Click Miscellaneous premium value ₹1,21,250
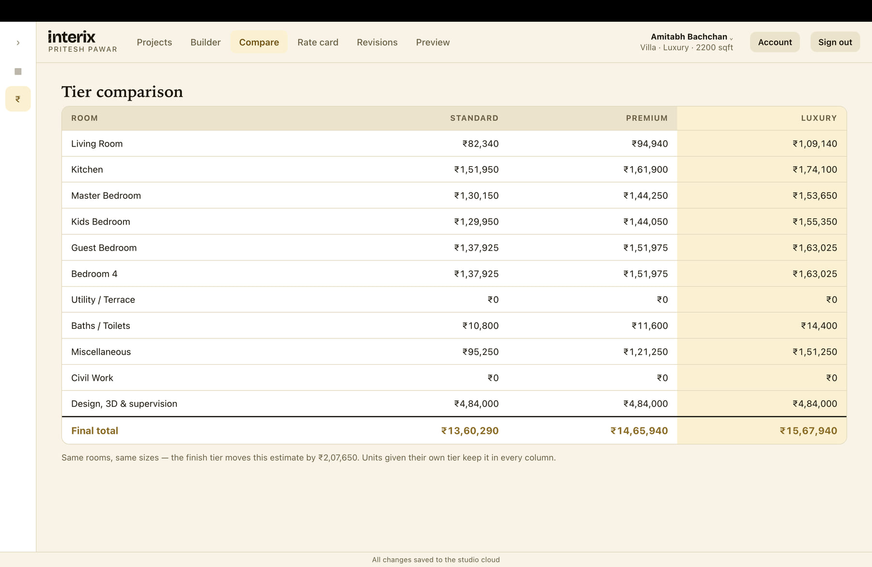 pos(645,352)
